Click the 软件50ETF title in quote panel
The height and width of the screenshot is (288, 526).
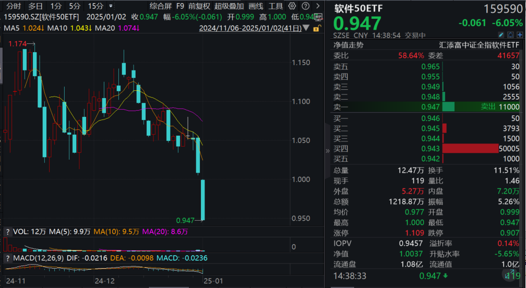tap(358, 8)
